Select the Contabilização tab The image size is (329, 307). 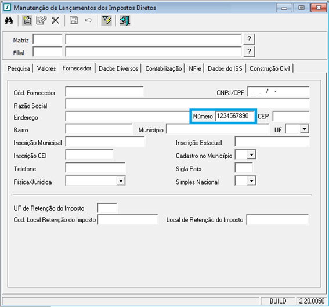click(164, 68)
